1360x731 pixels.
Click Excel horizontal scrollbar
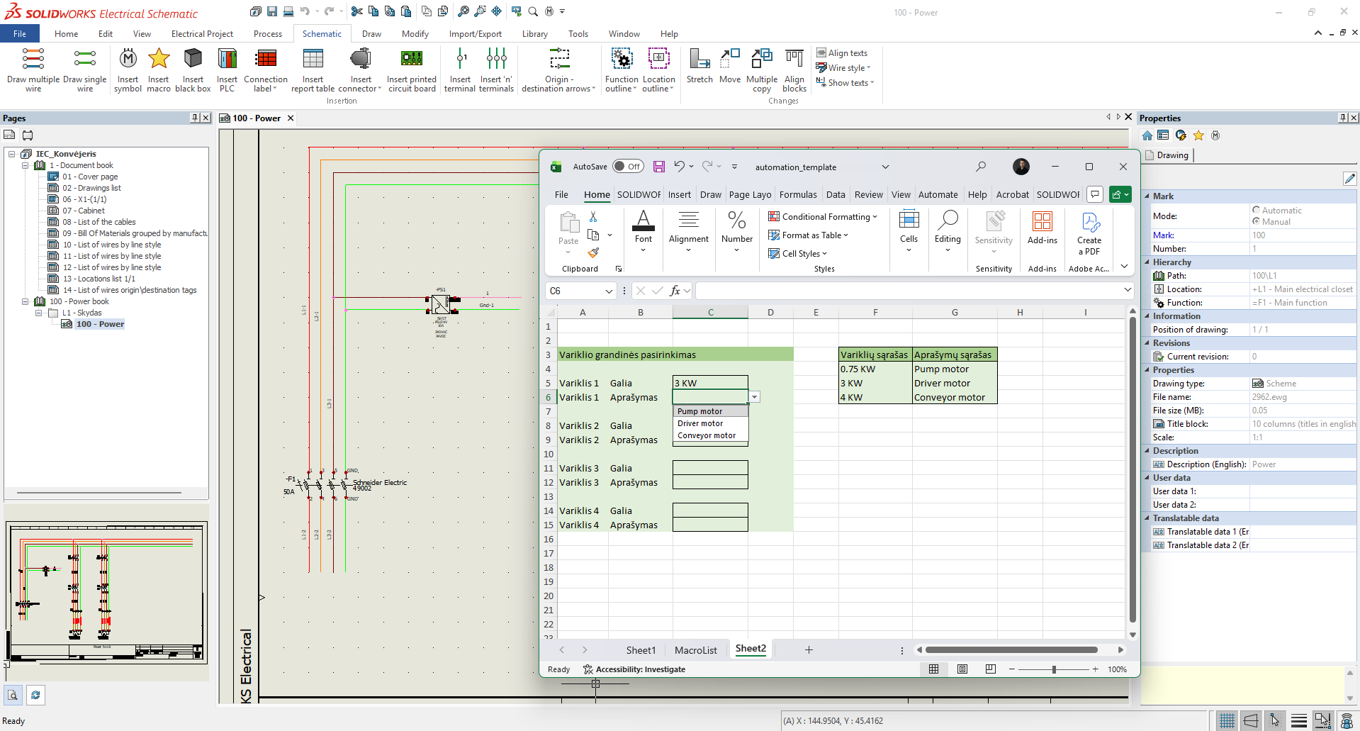(1011, 649)
